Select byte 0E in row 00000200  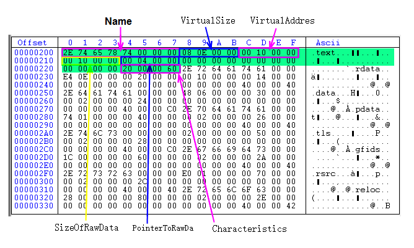201,53
